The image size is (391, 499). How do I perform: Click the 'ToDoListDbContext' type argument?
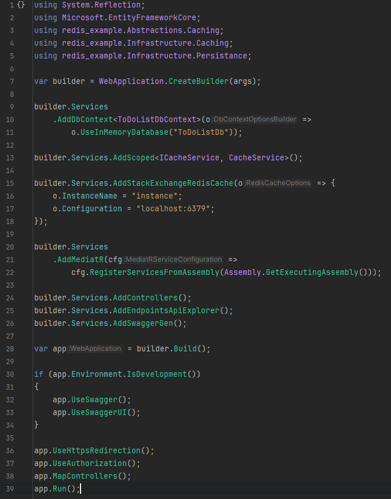pyautogui.click(x=157, y=119)
